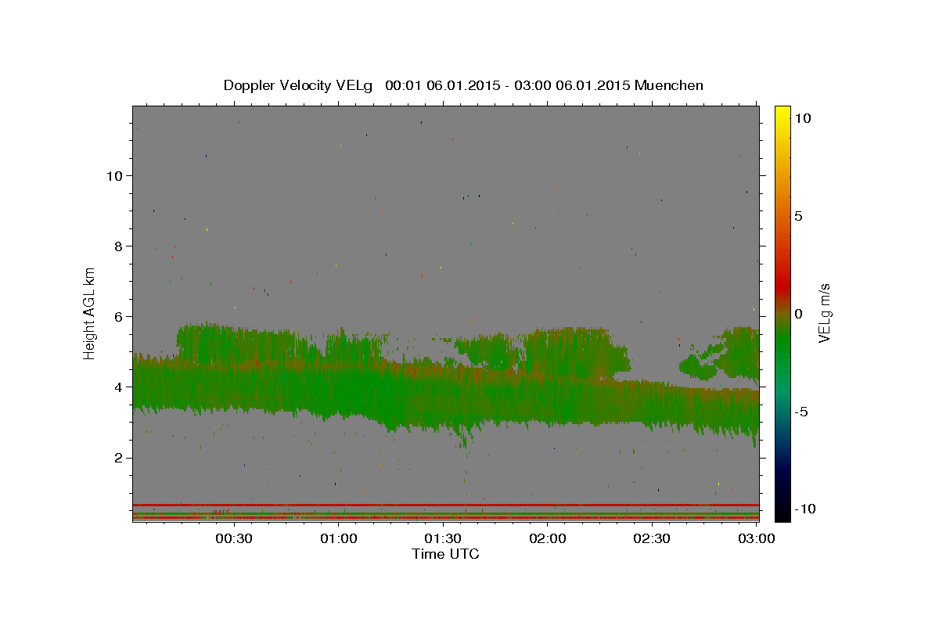Click the colorbar value -5 label
This screenshot has width=939, height=626.
[801, 412]
